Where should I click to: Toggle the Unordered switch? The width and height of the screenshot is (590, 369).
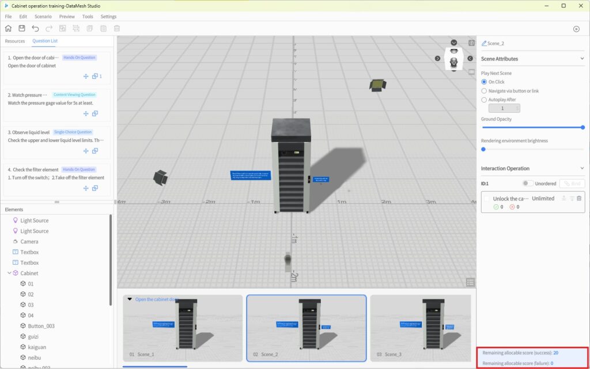point(527,184)
